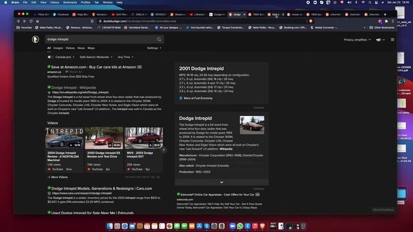Click the Brave Shields lion icon

[311, 21]
